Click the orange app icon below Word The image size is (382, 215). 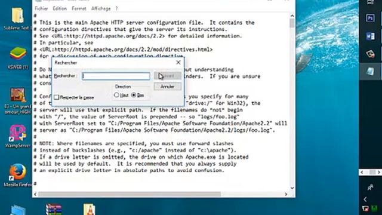click(x=370, y=54)
